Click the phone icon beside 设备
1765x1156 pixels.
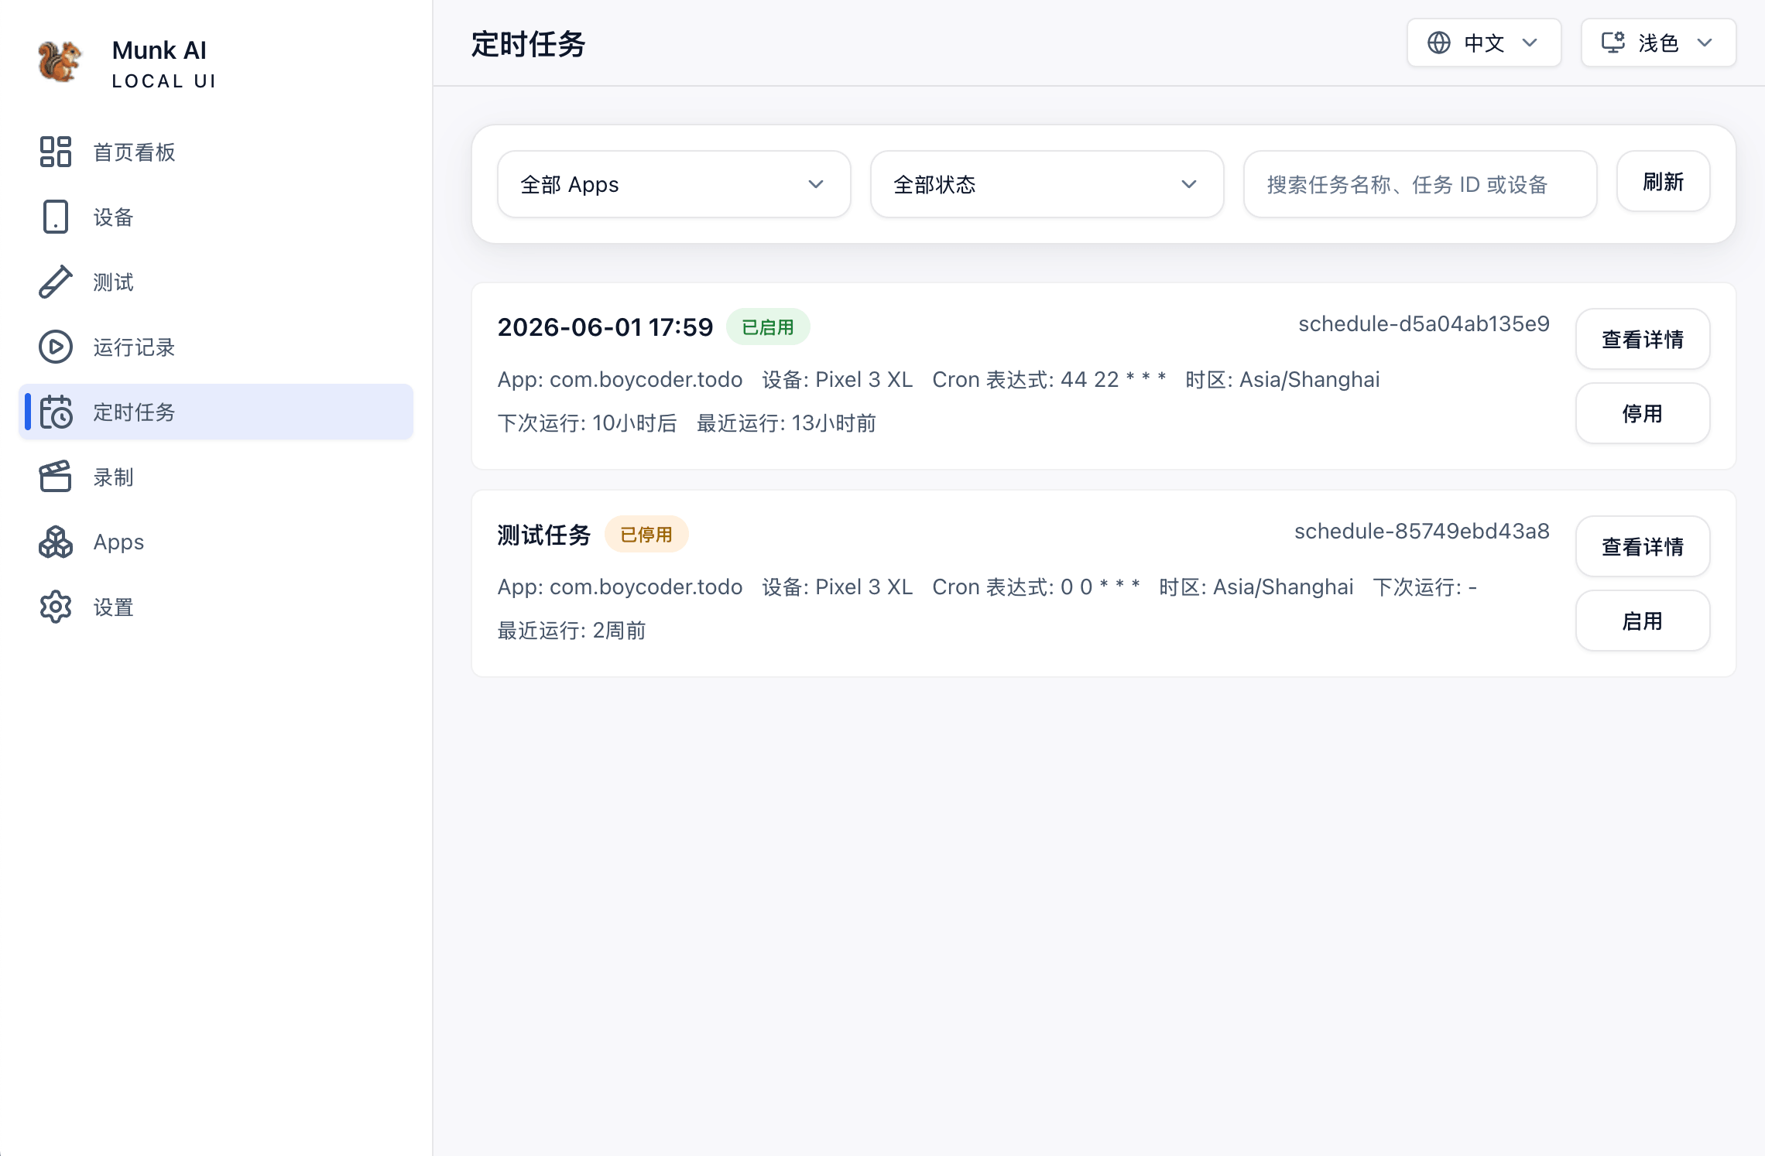(x=56, y=217)
